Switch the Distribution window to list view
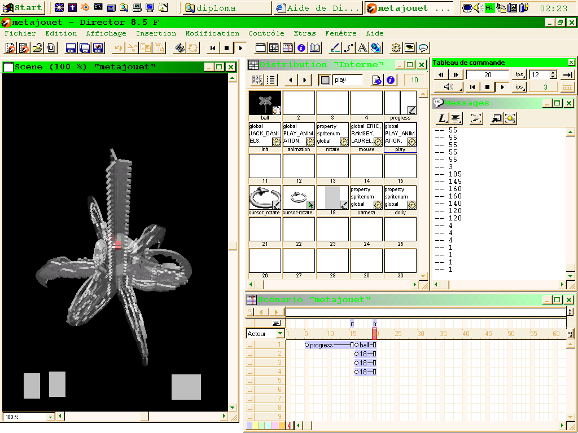578x433 pixels. (271, 80)
